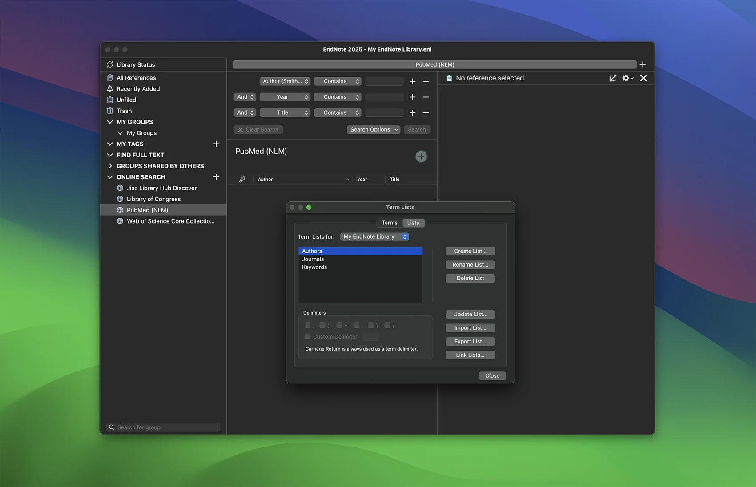Add search row after Author row
The width and height of the screenshot is (756, 487).
(412, 81)
